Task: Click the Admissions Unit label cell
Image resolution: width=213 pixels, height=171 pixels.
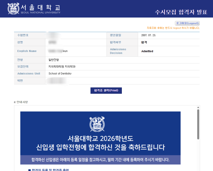Action: (x=30, y=74)
